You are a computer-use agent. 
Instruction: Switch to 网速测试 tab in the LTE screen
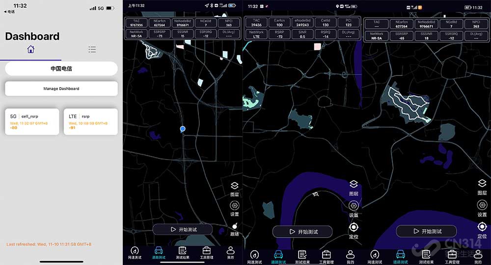(x=254, y=257)
